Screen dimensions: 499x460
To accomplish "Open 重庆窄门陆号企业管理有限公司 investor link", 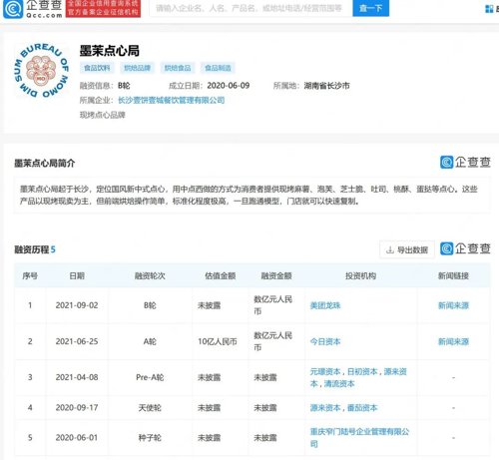I will [x=359, y=438].
